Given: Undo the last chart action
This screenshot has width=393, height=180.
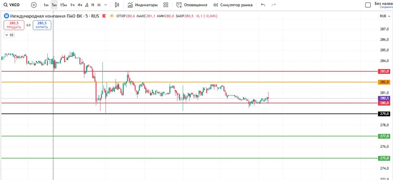Looking at the screenshot, I should tap(263, 5).
